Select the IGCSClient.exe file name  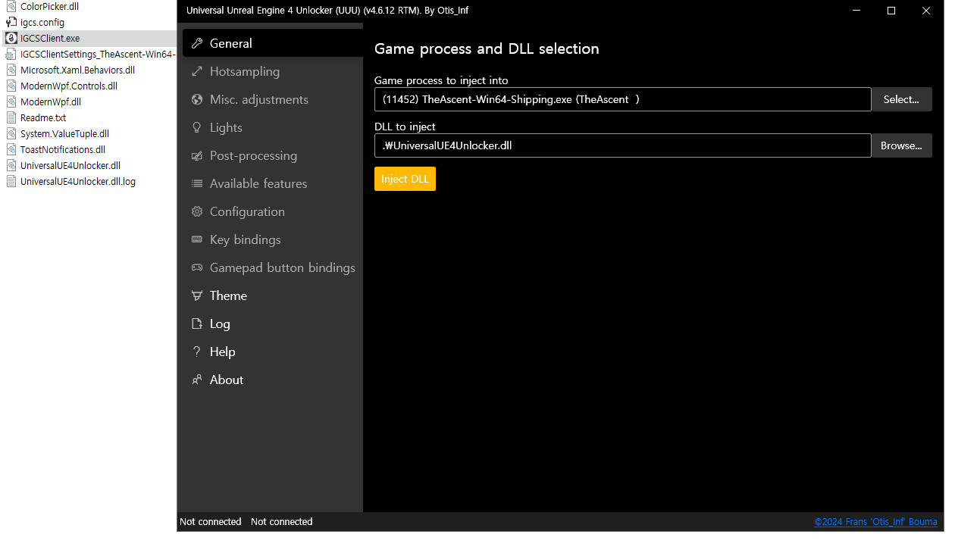50,38
